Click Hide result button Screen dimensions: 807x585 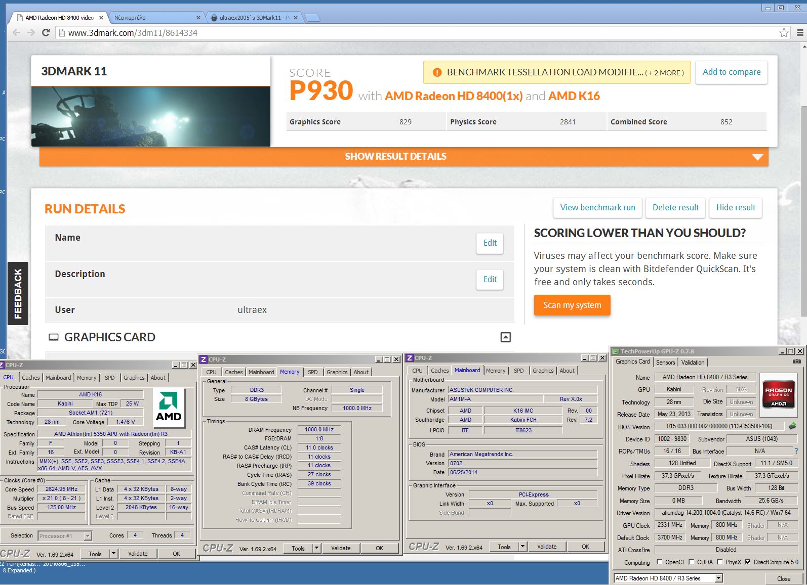coord(736,208)
